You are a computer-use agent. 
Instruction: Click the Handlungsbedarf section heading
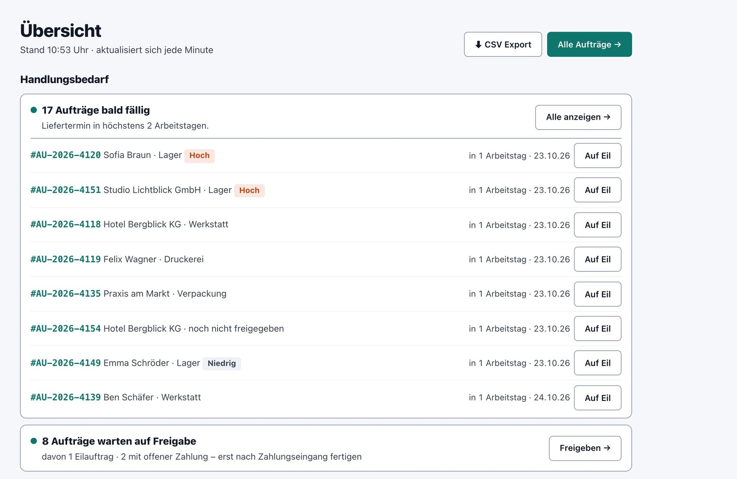pyautogui.click(x=64, y=79)
